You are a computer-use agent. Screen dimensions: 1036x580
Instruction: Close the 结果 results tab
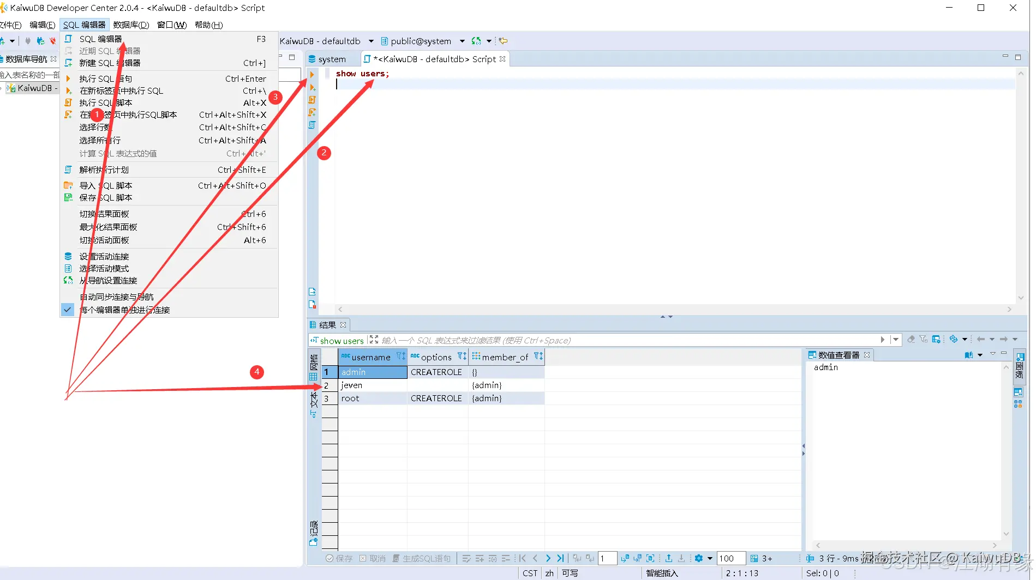pyautogui.click(x=343, y=325)
